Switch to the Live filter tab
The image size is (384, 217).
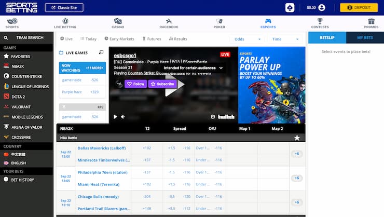pos(66,39)
